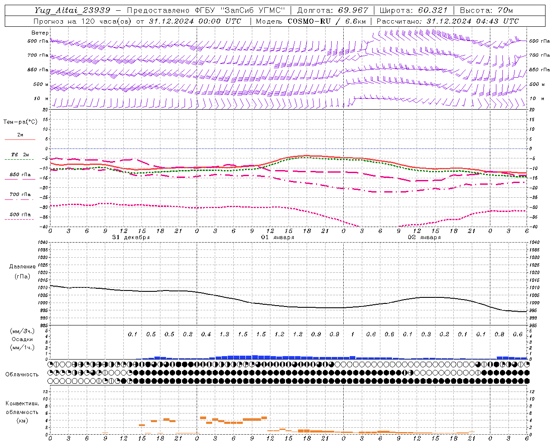
Task: Click the Долгота: 69.967 value
Action: [333, 10]
